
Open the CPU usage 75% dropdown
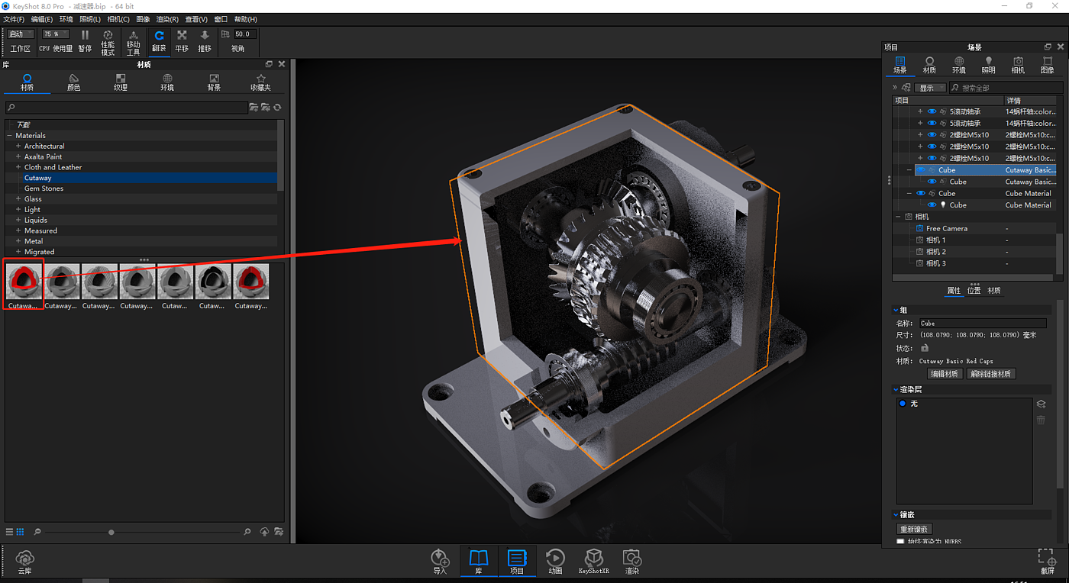pos(56,34)
